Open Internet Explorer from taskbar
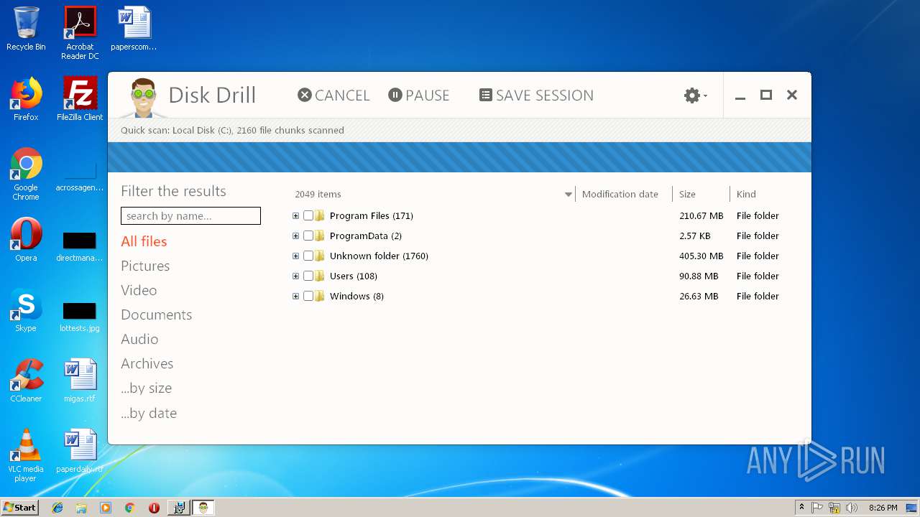The image size is (920, 517). coord(57,508)
